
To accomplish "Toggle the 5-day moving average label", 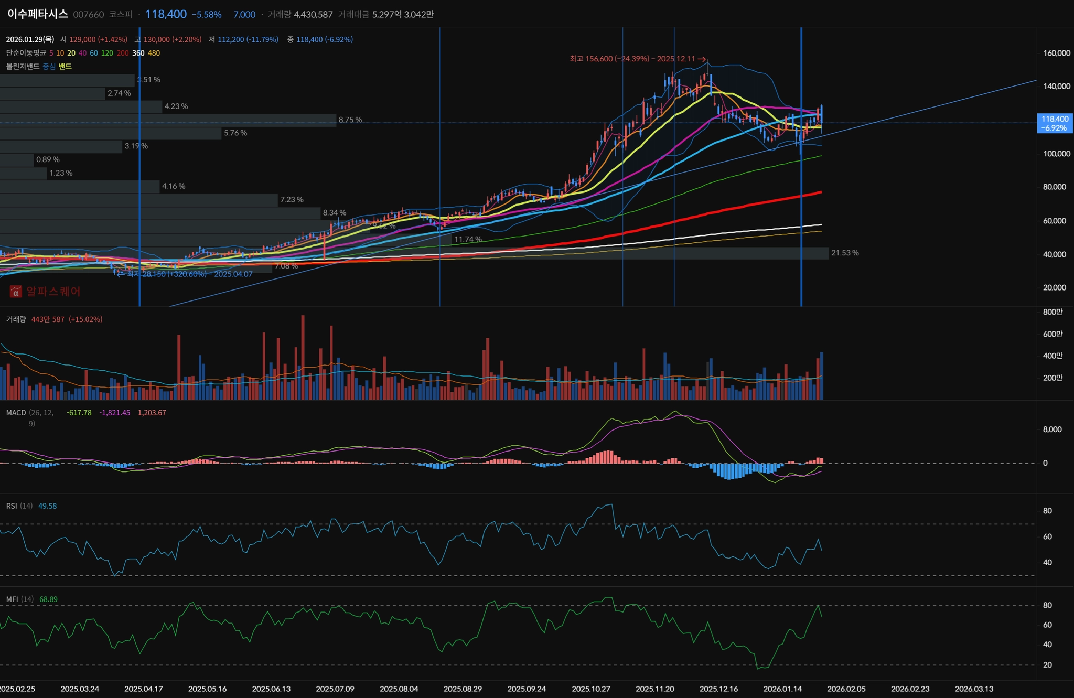I will coord(51,53).
